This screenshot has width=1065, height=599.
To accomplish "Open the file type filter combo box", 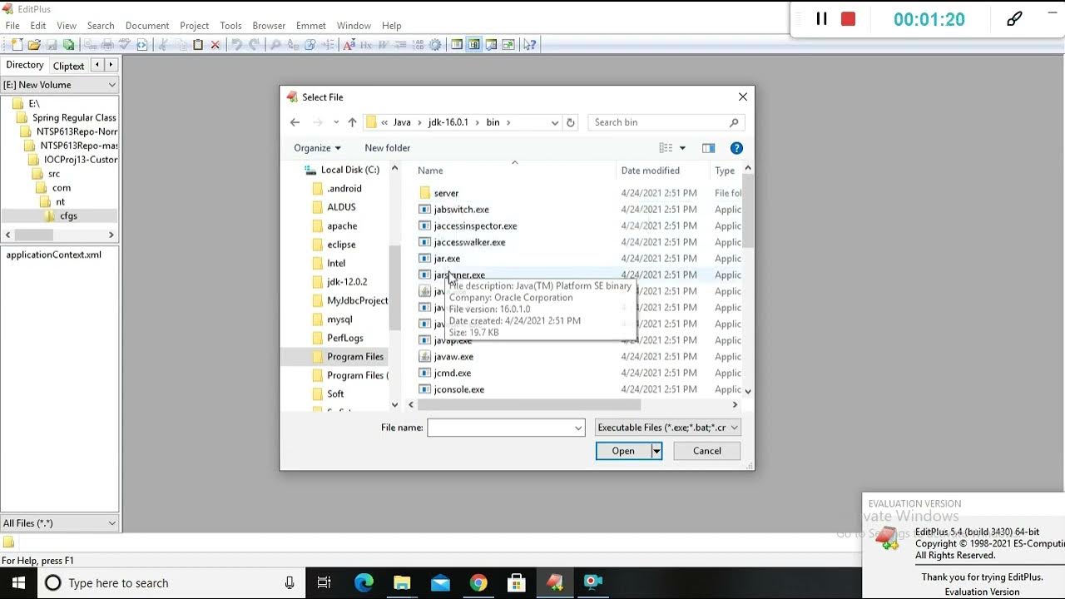I will click(667, 428).
